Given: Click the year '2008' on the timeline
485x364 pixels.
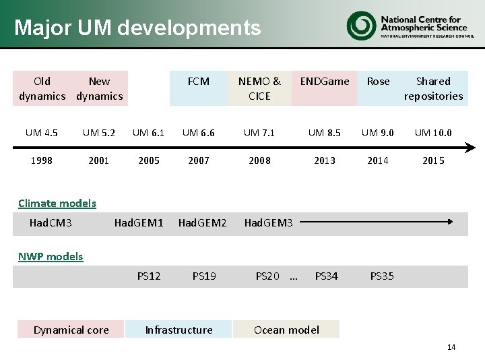Looking at the screenshot, I should pos(259,160).
